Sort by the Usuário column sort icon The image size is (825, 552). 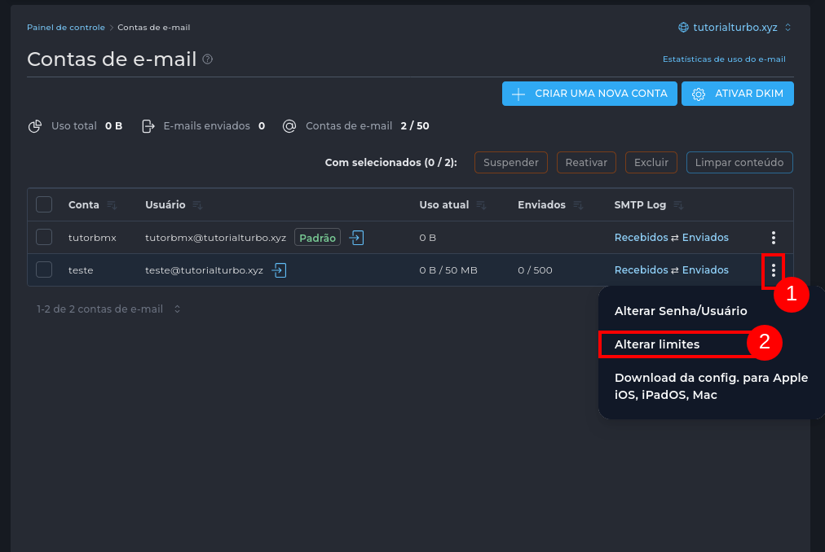197,205
